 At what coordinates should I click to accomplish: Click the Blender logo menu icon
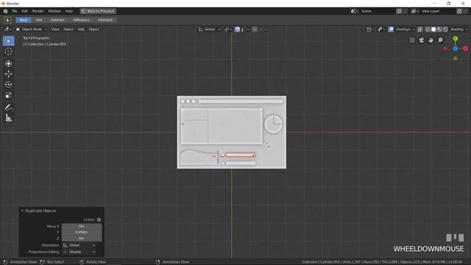point(5,11)
